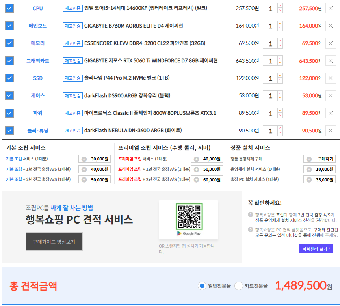The width and height of the screenshot is (340, 306).
Task: Click the 파워 quantity input field
Action: click(270, 113)
